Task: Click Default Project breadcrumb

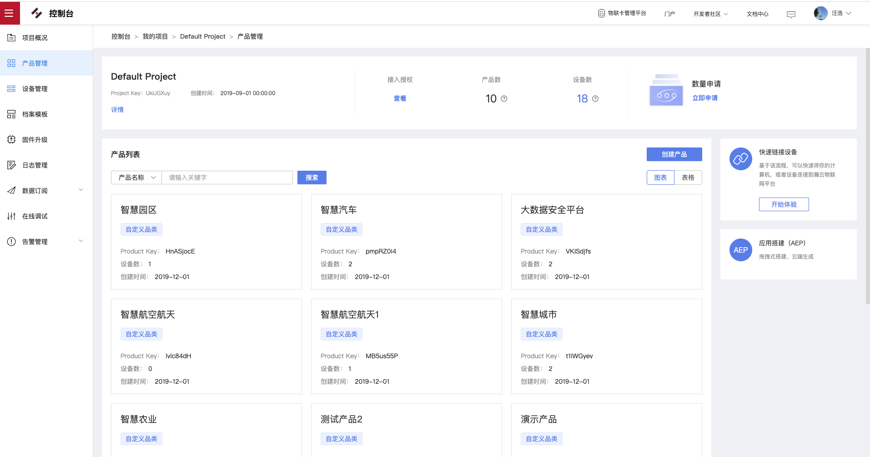Action: pyautogui.click(x=203, y=36)
